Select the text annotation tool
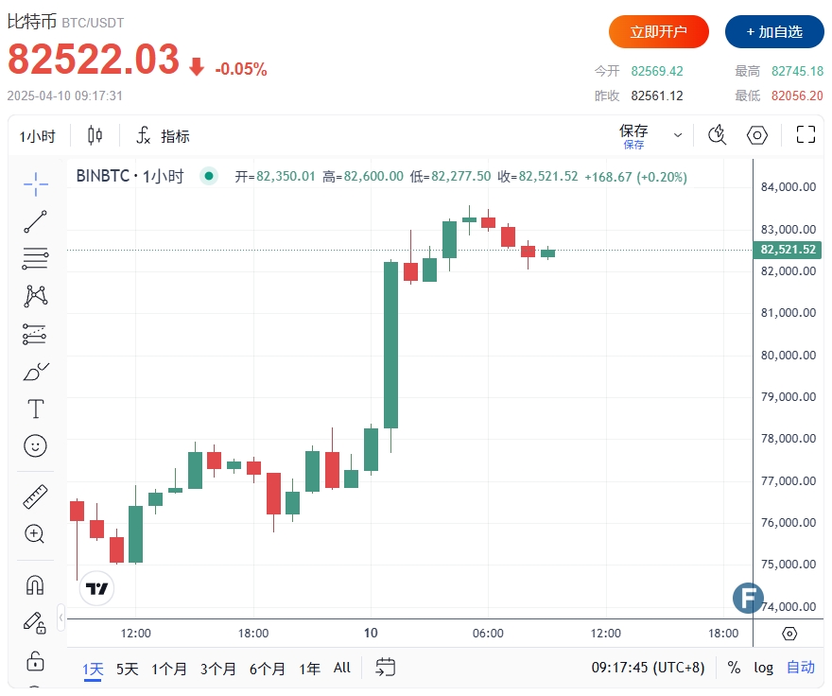This screenshot has height=696, width=832. coord(36,409)
